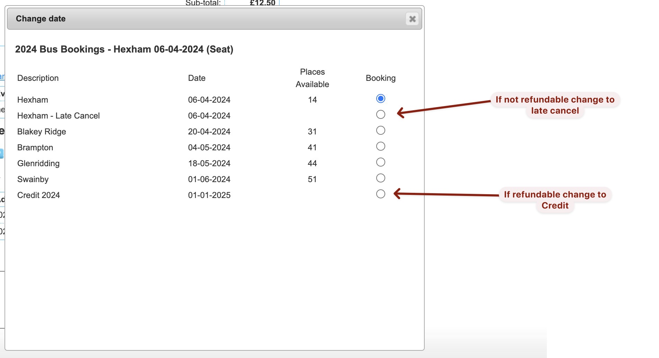Click the refundable change to Credit note
This screenshot has height=358, width=659.
pos(555,200)
